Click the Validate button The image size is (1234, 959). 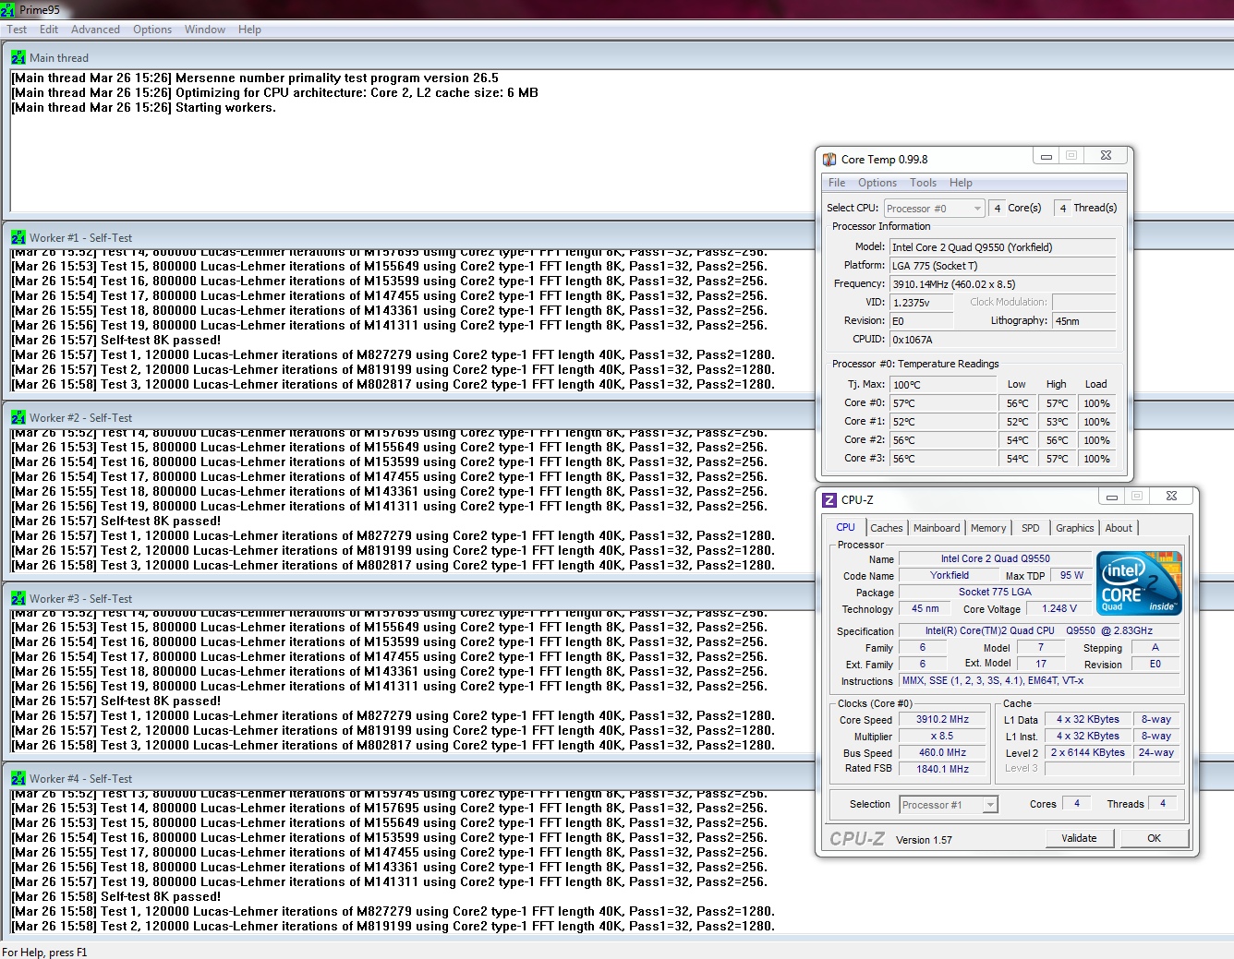[x=1079, y=838]
